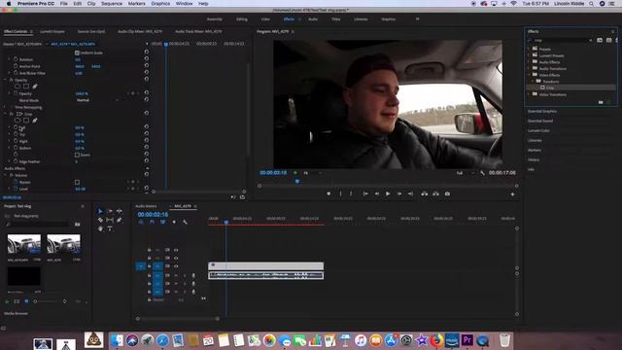622x350 pixels.
Task: Switch to the Audio Clip Mixer tab
Action: point(140,31)
